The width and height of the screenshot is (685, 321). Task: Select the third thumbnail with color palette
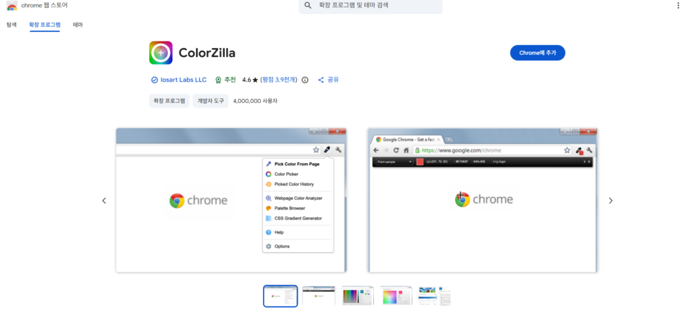point(358,296)
